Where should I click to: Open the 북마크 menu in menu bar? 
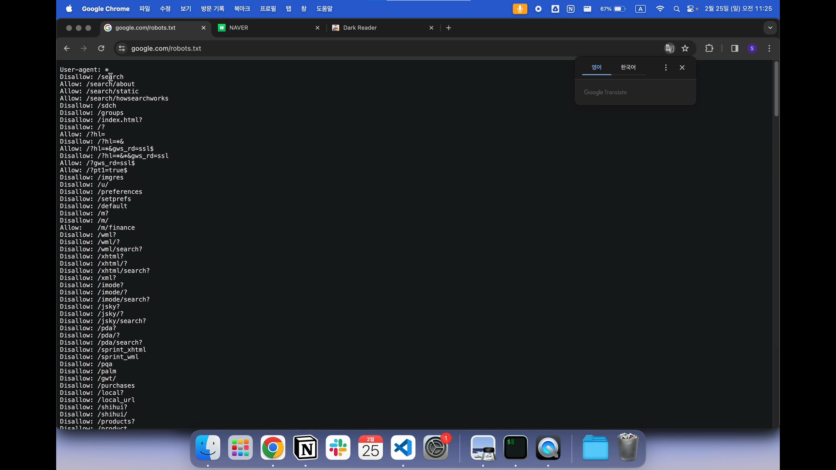pyautogui.click(x=242, y=9)
